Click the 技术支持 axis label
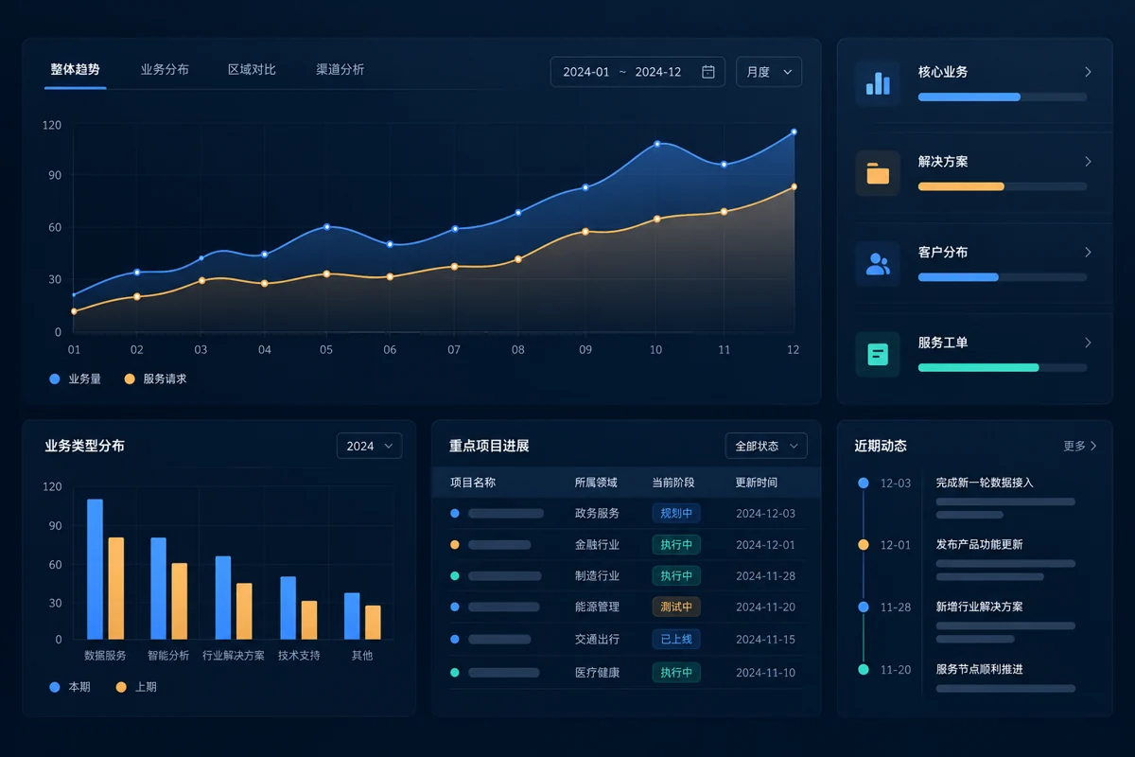The width and height of the screenshot is (1135, 757). (x=299, y=655)
